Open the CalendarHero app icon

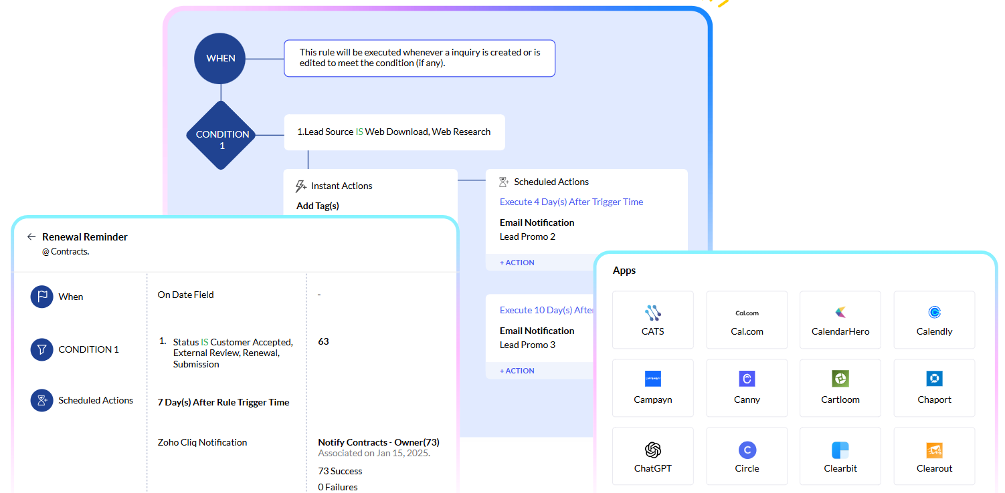pos(840,312)
